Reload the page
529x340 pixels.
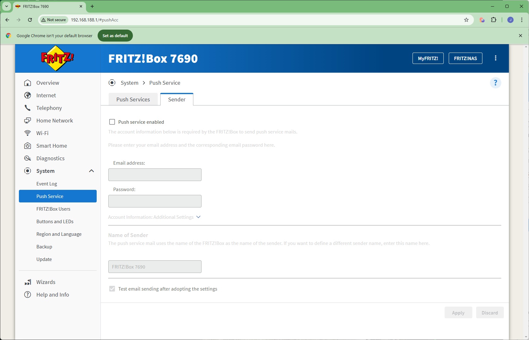pyautogui.click(x=30, y=20)
